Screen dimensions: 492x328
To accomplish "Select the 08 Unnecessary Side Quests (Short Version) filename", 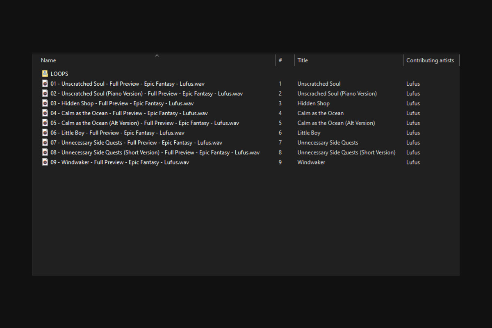I will [155, 153].
